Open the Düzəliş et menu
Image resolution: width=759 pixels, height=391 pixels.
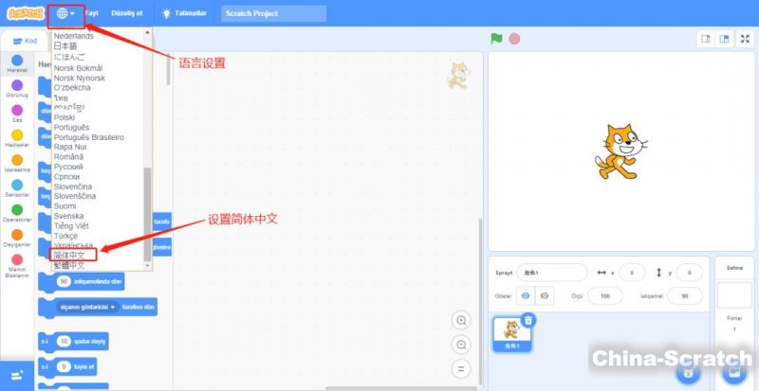[x=128, y=13]
